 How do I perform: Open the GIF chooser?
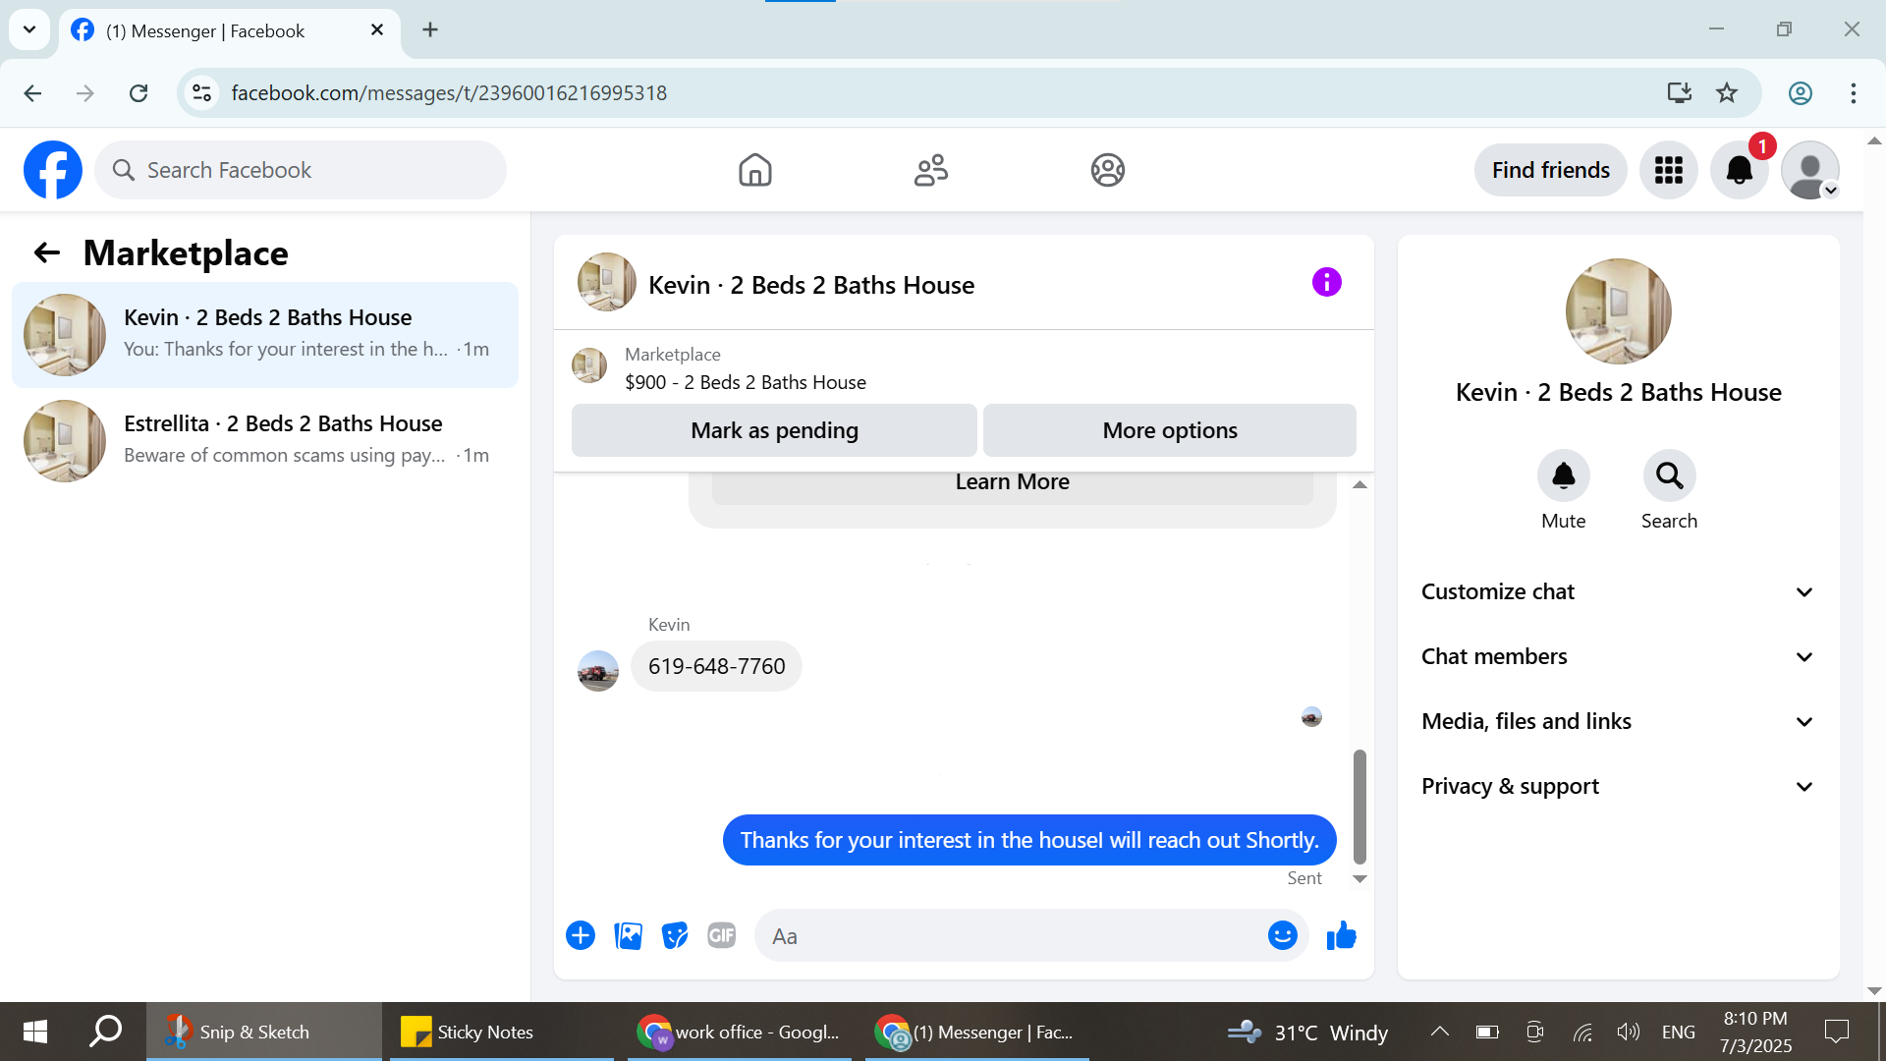[722, 936]
